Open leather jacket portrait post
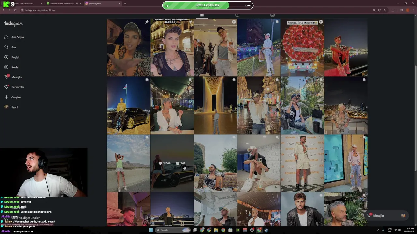Viewport: 417px width, 234px height. (302, 209)
